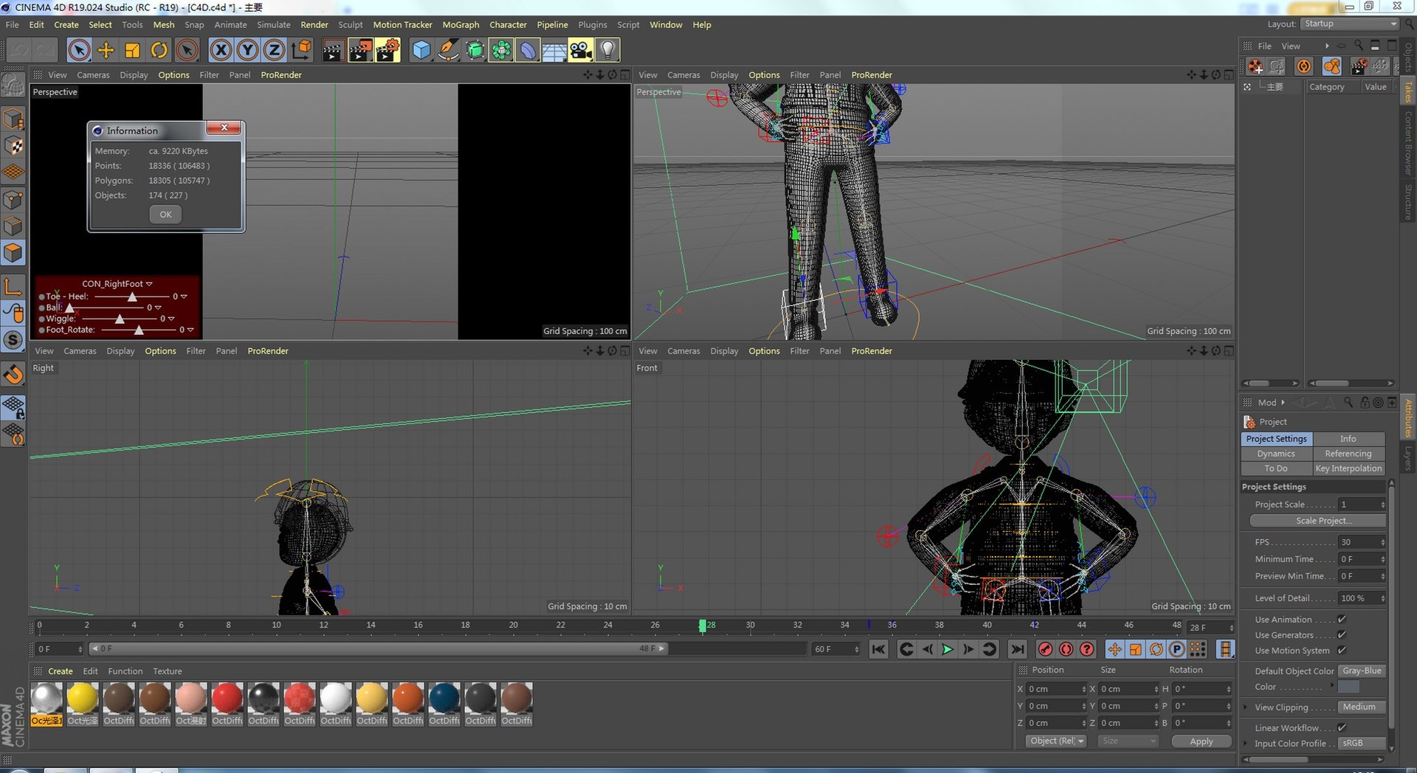The image size is (1417, 773).
Task: Activate the Move tool
Action: (106, 50)
